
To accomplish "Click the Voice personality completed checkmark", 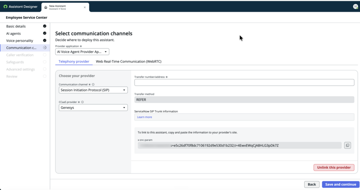I will [45, 40].
